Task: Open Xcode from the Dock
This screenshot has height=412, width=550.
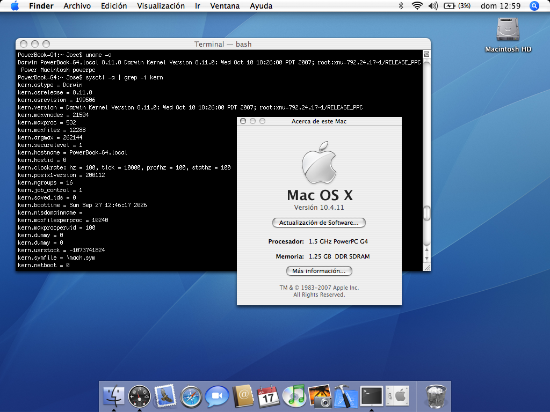Action: pyautogui.click(x=345, y=396)
